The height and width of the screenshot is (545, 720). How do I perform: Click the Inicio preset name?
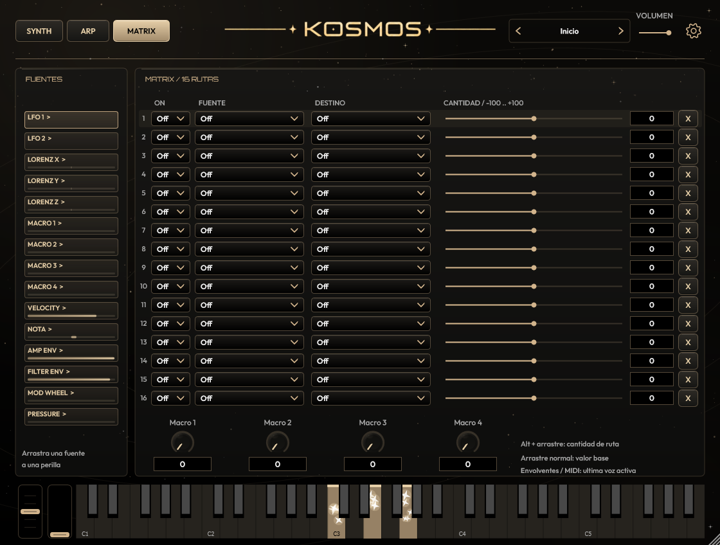coord(569,31)
